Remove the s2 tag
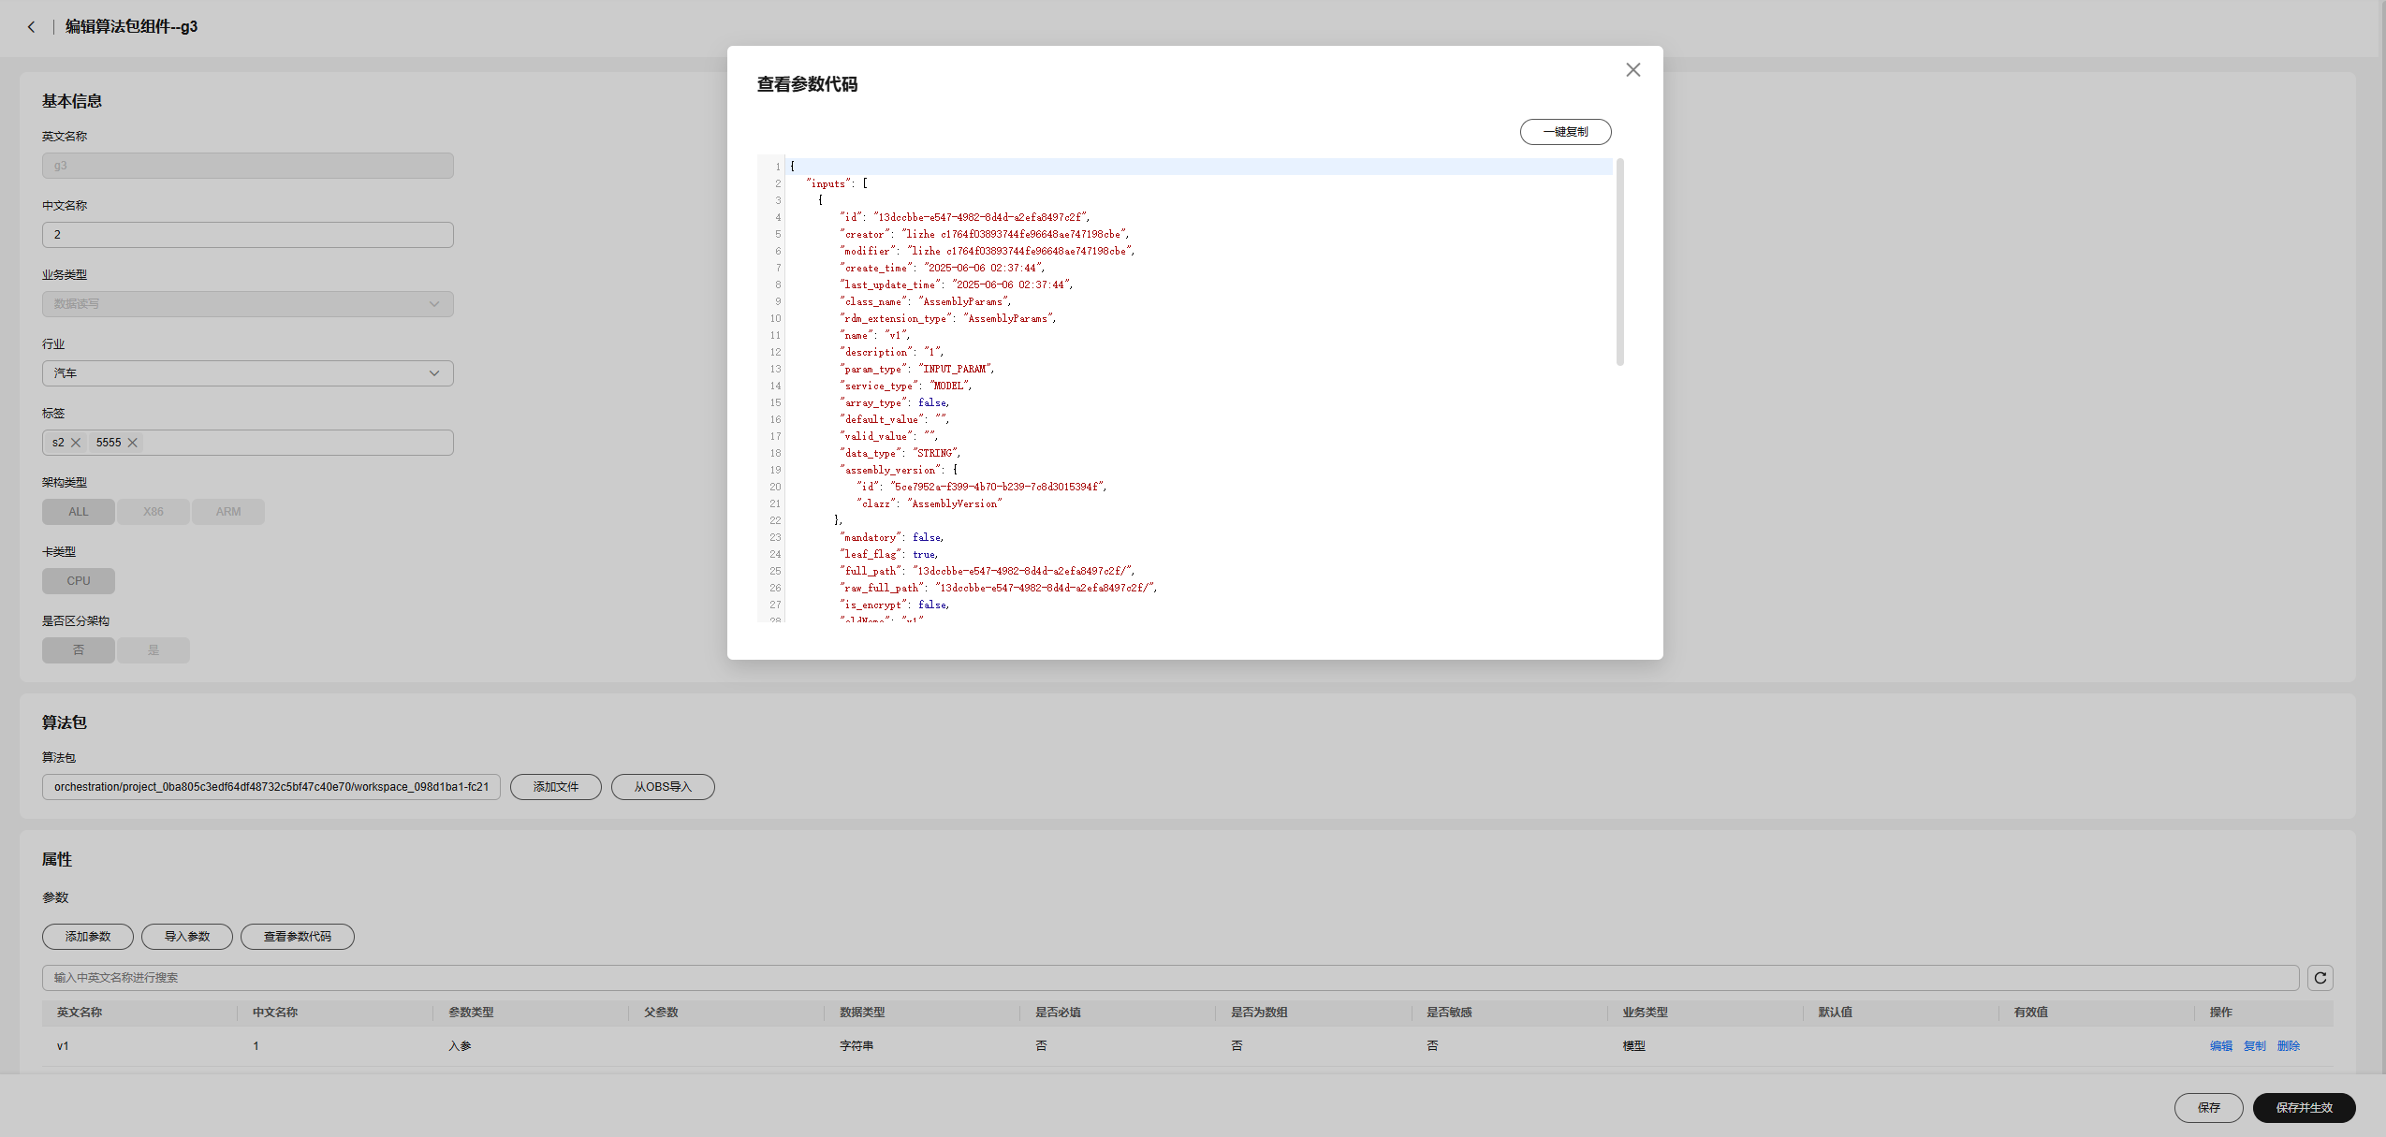Viewport: 2386px width, 1137px height. point(76,443)
